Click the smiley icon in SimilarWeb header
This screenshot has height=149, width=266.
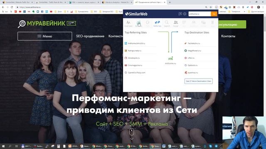[185, 14]
